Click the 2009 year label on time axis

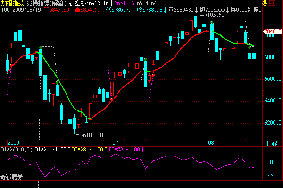pos(13,143)
